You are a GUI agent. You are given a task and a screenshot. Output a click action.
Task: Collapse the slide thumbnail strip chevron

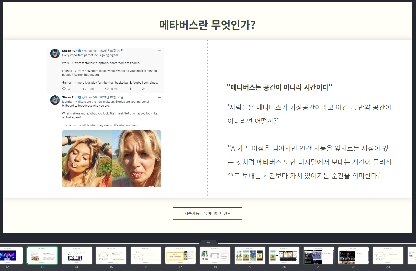click(208, 242)
